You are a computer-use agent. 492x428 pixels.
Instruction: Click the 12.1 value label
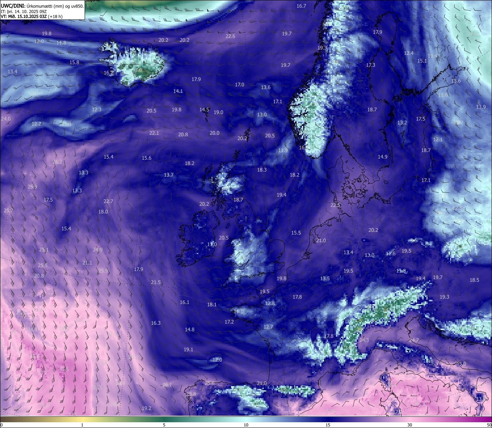[438, 140]
